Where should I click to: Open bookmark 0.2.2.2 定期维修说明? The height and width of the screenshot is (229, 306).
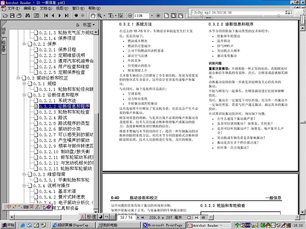tap(62, 55)
